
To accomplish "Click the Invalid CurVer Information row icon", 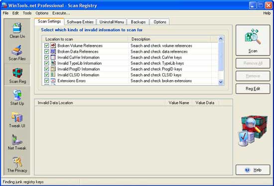I will click(53, 57).
